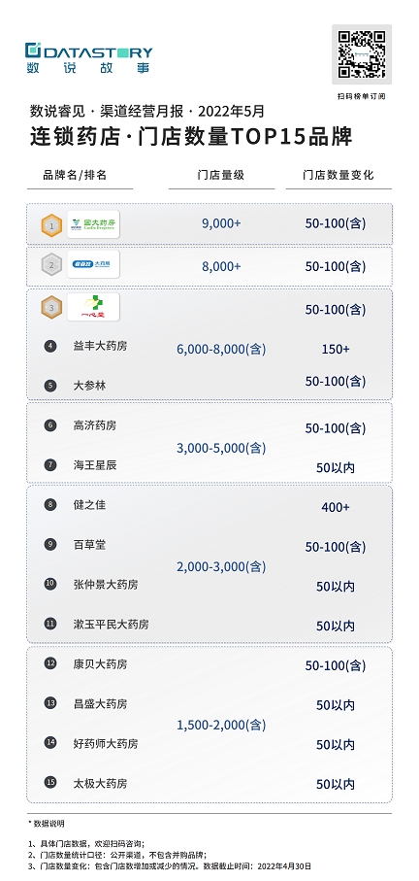Click the DataStory logo at top

[x=88, y=58]
